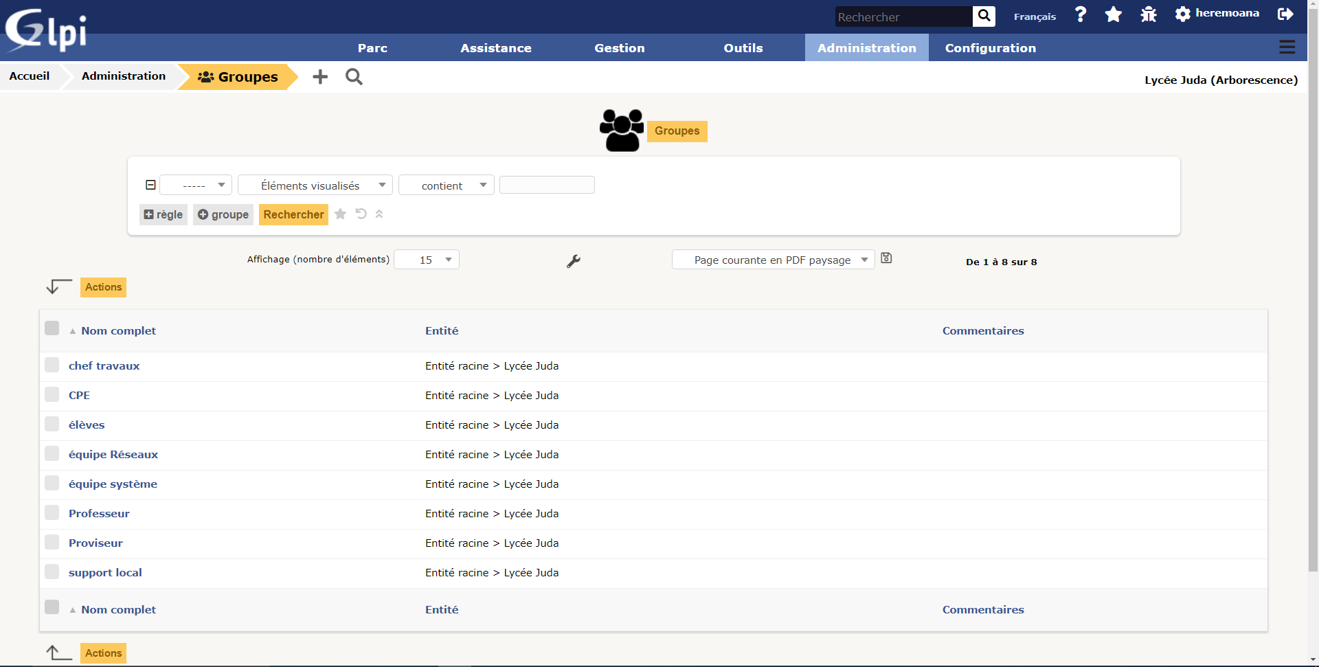Click the magnifier icon beside Groupes breadcrumb
The height and width of the screenshot is (667, 1319).
[354, 77]
